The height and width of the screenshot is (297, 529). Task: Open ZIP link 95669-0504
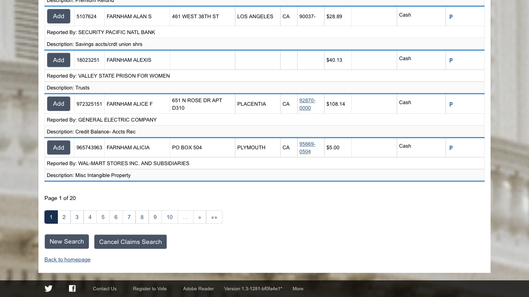[307, 148]
